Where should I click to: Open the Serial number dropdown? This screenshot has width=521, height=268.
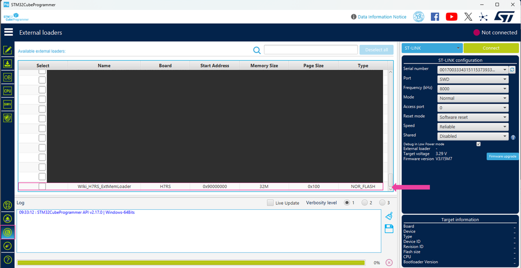(473, 70)
